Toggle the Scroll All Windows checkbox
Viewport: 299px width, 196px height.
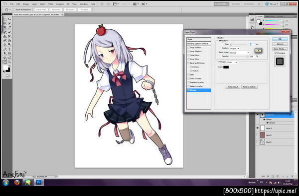[x=14, y=9]
